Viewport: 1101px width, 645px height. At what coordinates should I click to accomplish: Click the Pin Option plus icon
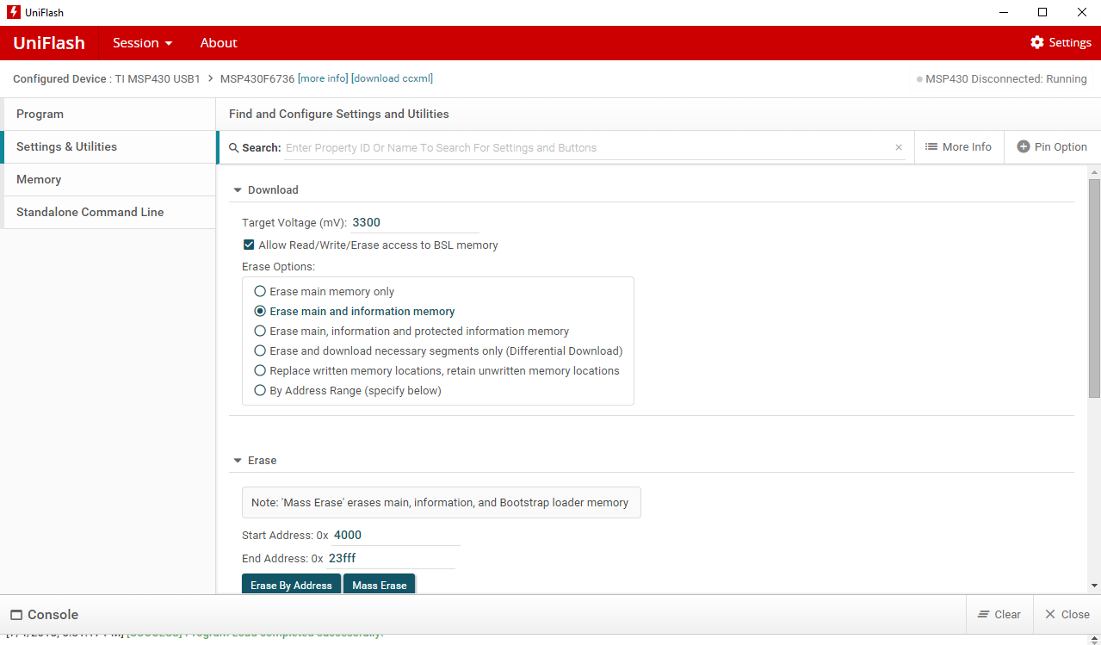(1024, 147)
